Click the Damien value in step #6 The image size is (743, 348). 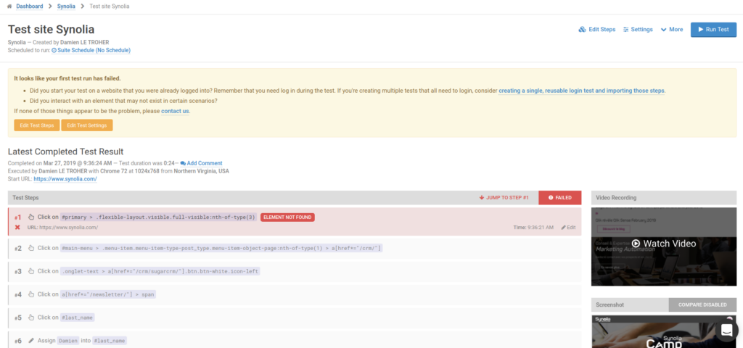point(67,341)
